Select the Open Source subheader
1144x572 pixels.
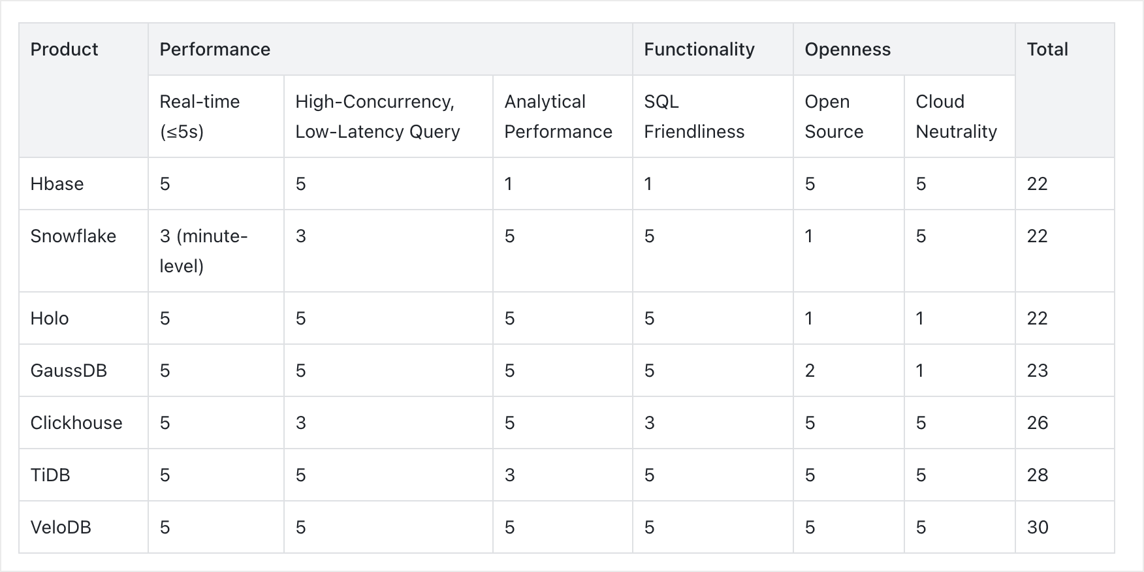point(833,116)
